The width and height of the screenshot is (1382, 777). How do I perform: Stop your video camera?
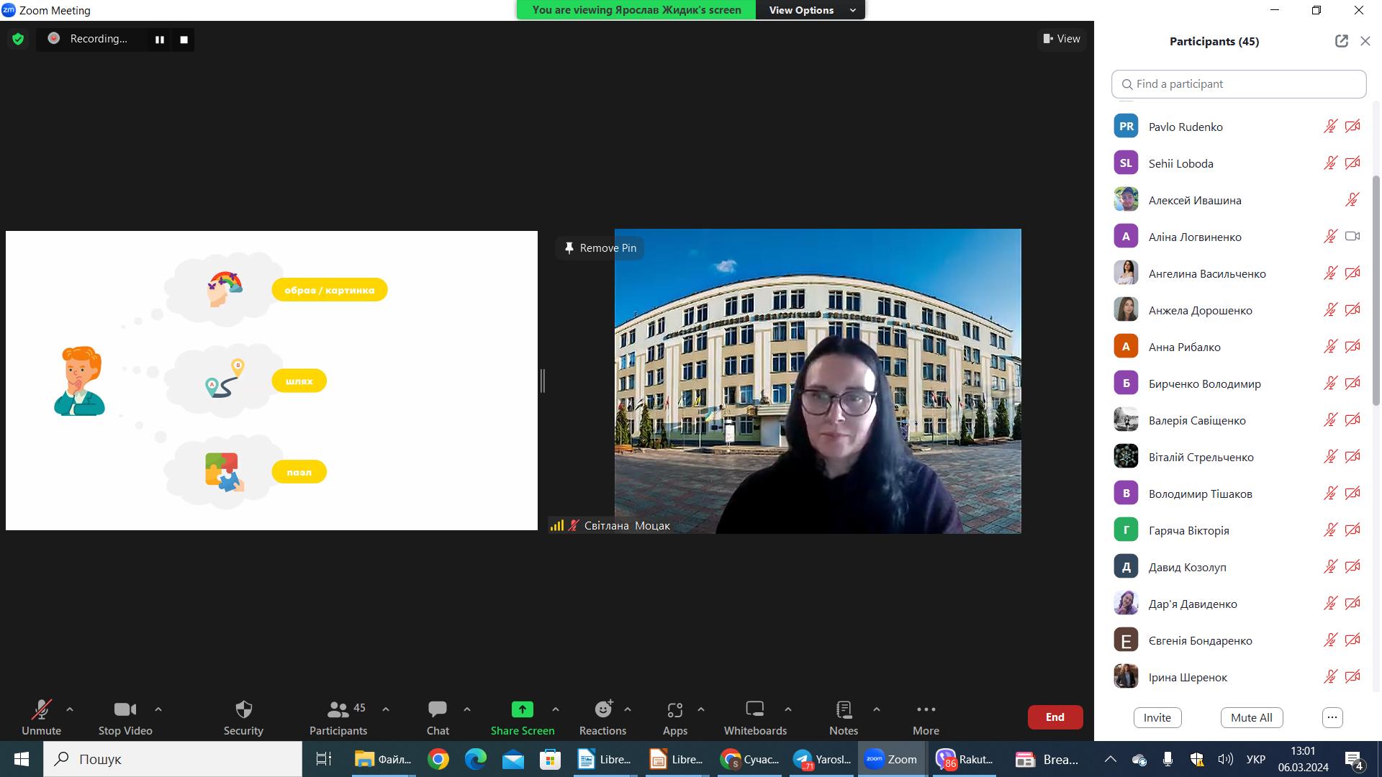click(x=125, y=710)
